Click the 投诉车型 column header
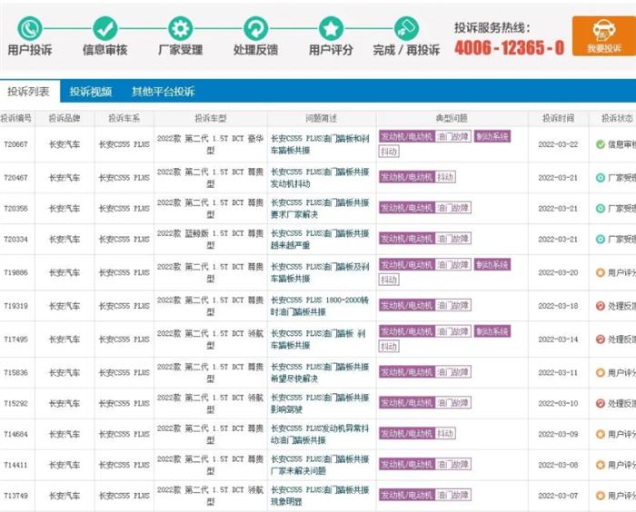The image size is (636, 512). [x=211, y=118]
